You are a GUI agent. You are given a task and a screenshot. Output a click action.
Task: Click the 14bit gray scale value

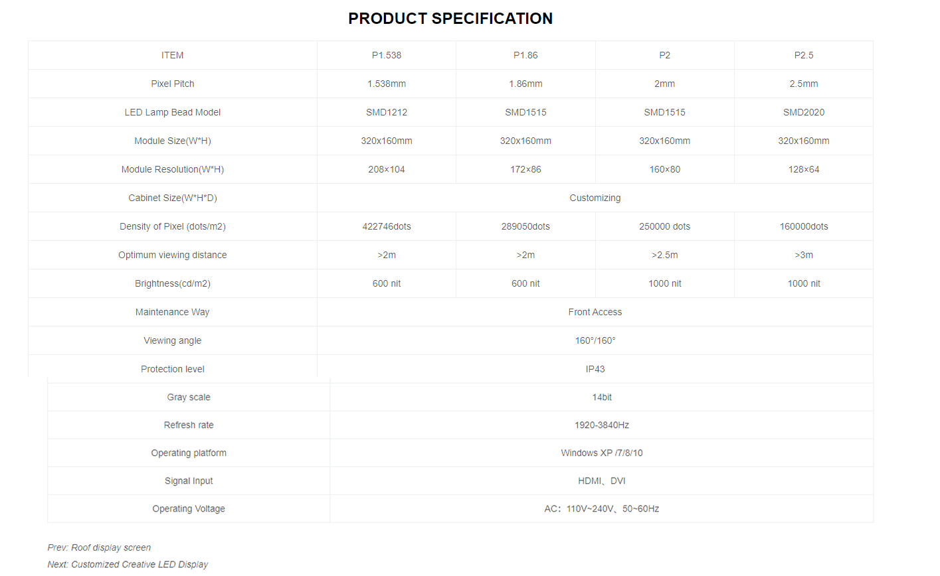click(602, 397)
